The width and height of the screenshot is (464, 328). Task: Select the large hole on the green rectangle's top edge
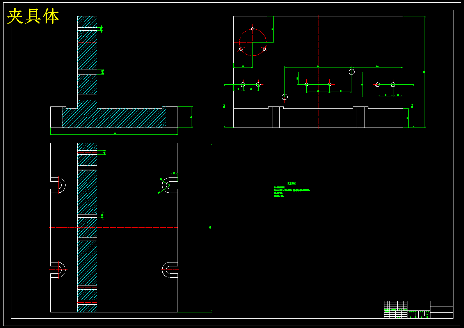(x=352, y=72)
